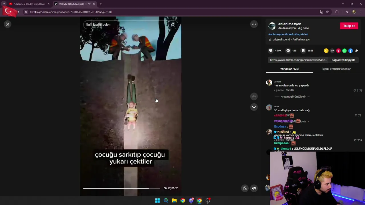Open more share options arrow
365x205 pixels.
point(356,51)
